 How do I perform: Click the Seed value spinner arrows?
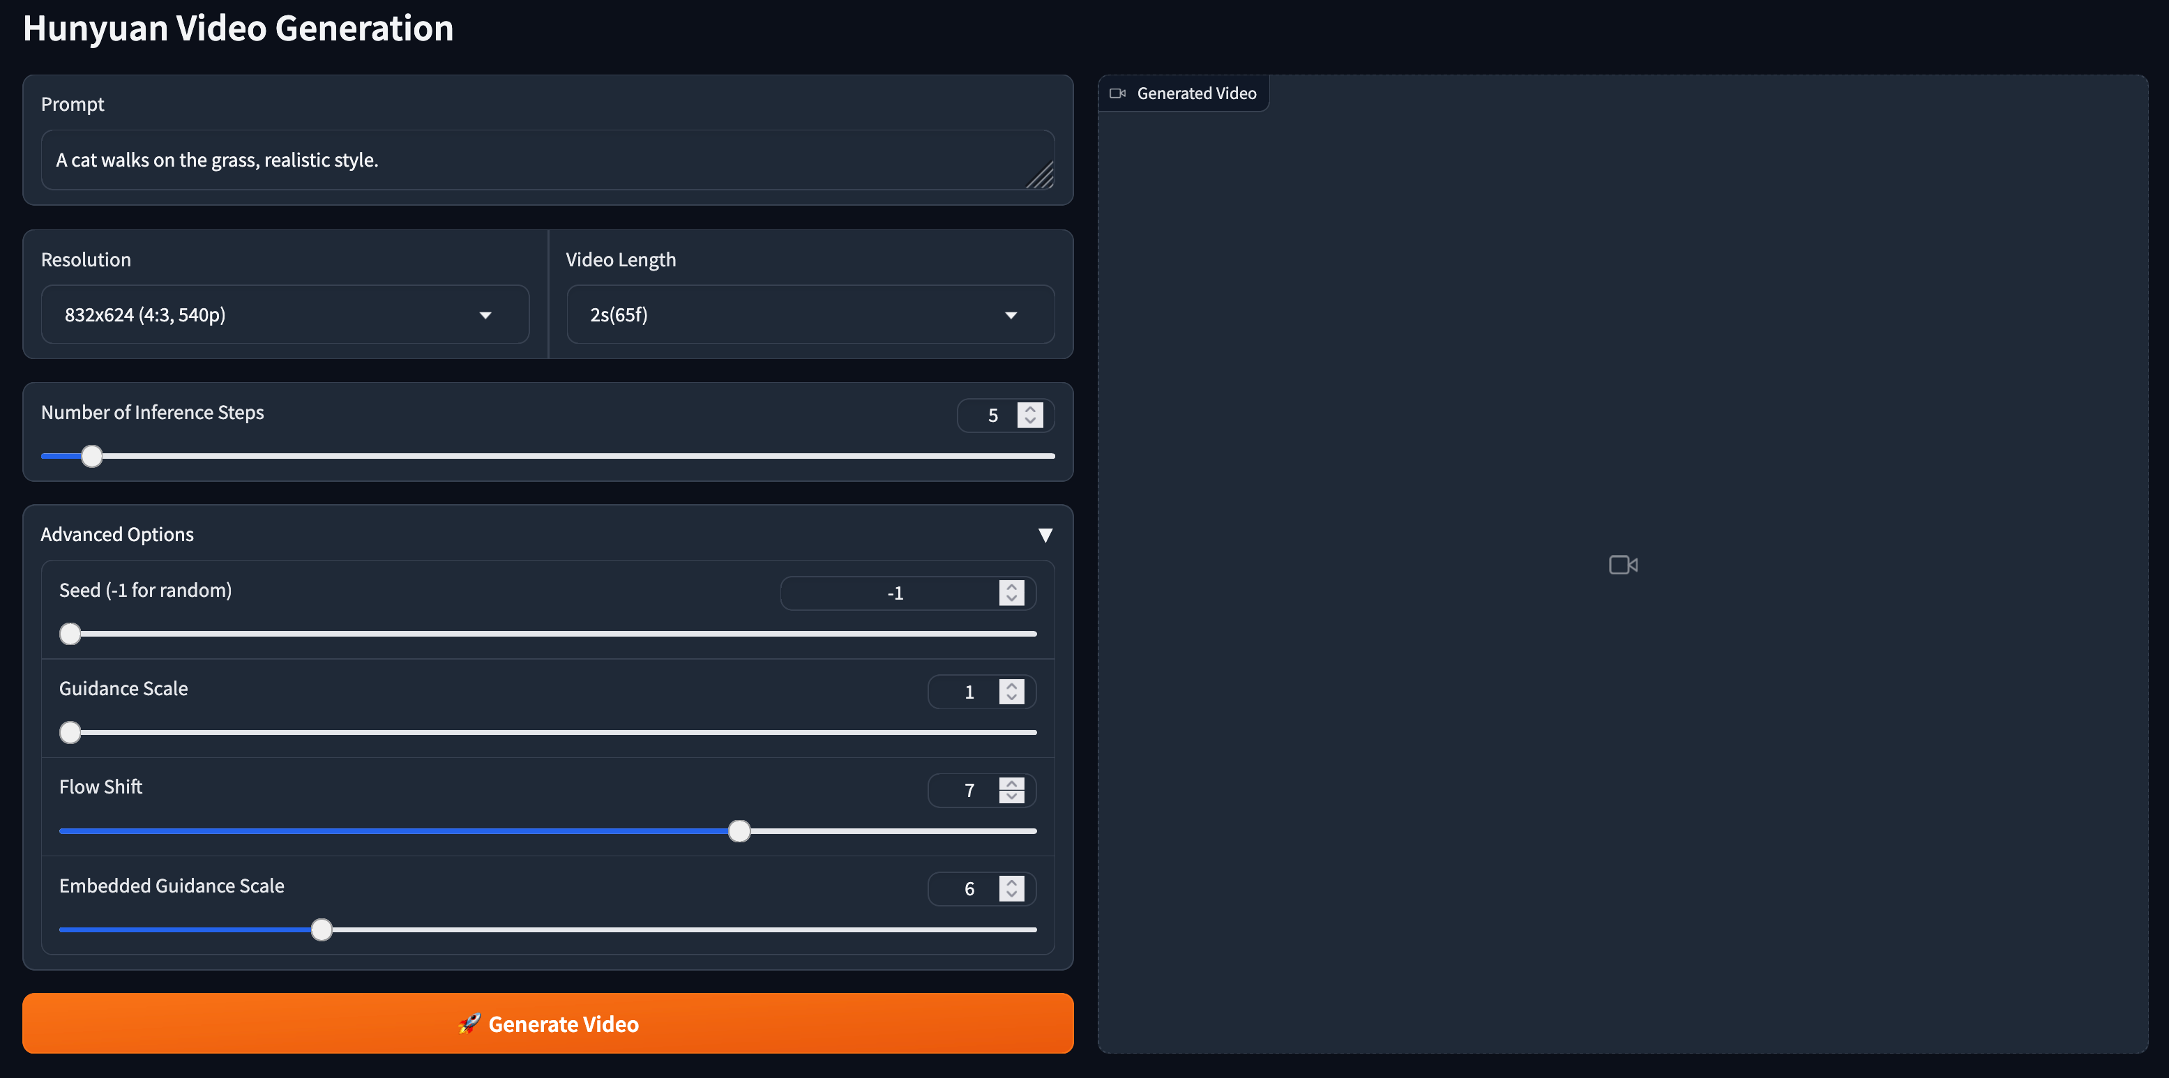tap(1012, 593)
